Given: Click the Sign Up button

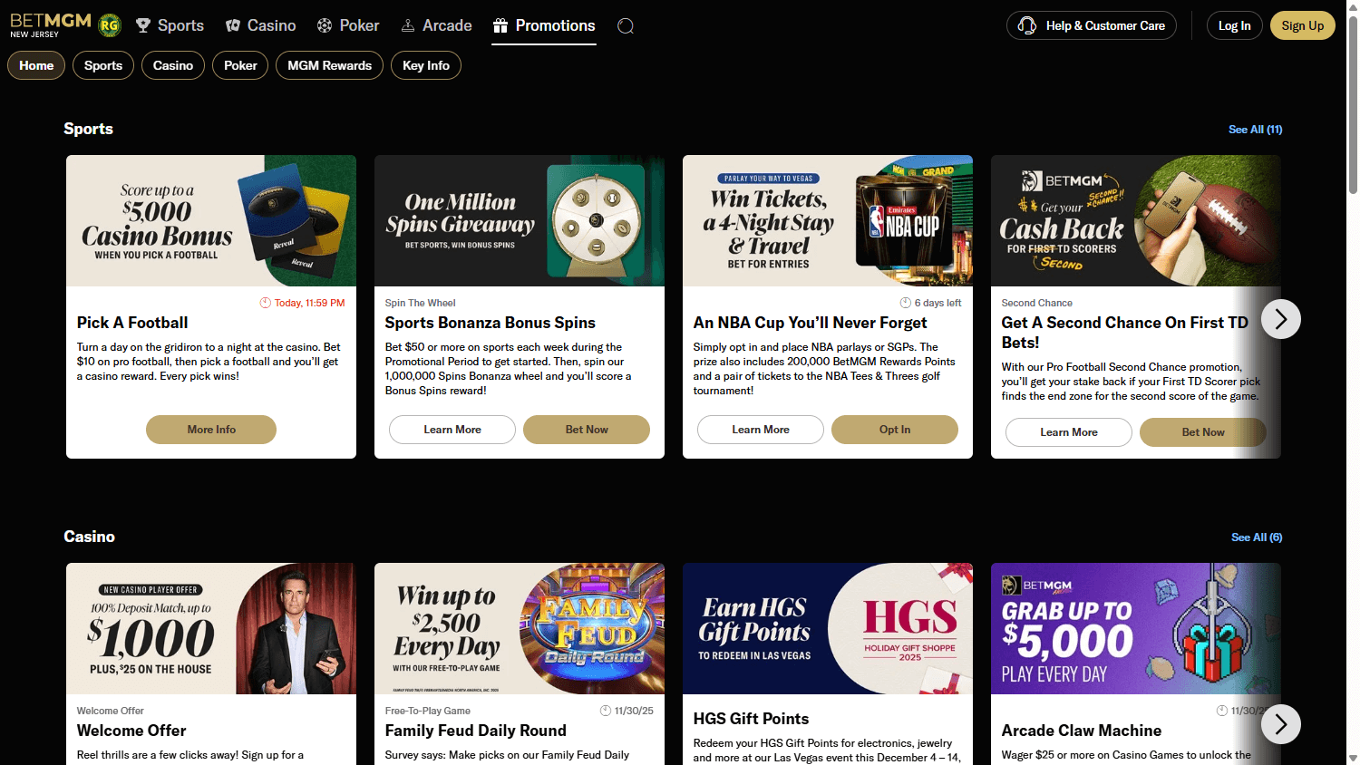Looking at the screenshot, I should click(x=1302, y=25).
